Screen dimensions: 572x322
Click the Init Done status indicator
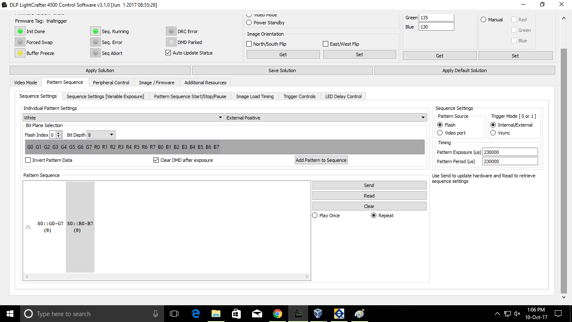[x=20, y=31]
